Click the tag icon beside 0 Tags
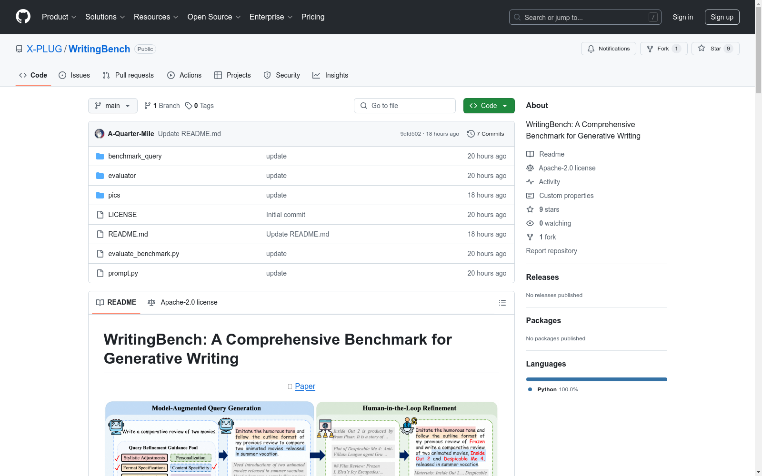The image size is (762, 476). pos(189,106)
